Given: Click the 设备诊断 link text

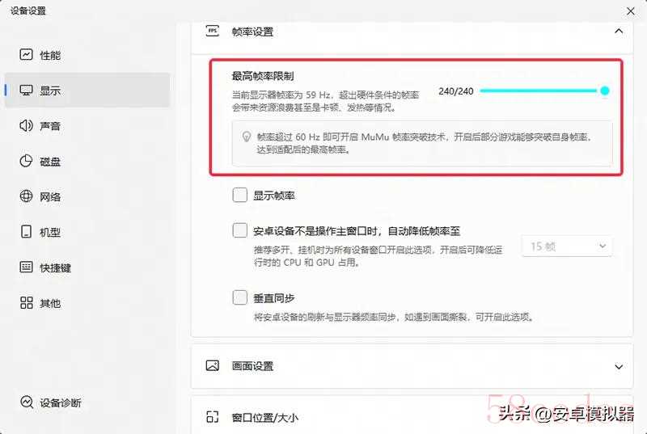Looking at the screenshot, I should point(61,402).
